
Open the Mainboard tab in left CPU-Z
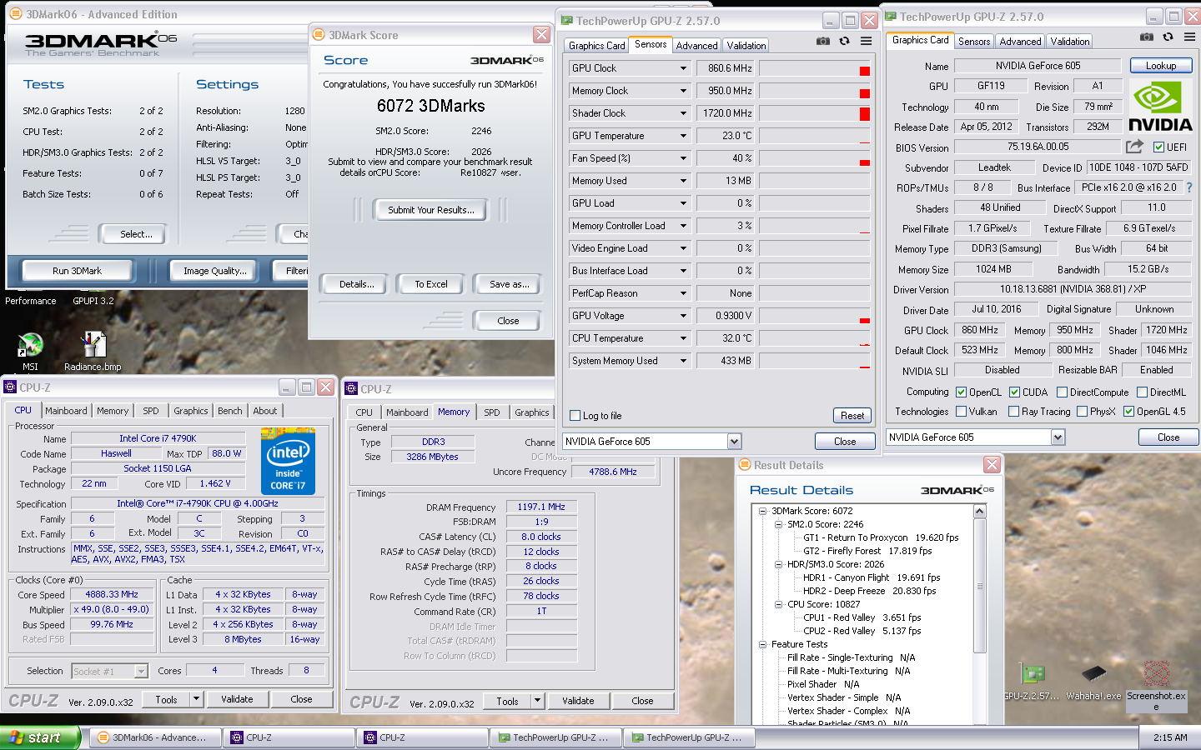66,411
